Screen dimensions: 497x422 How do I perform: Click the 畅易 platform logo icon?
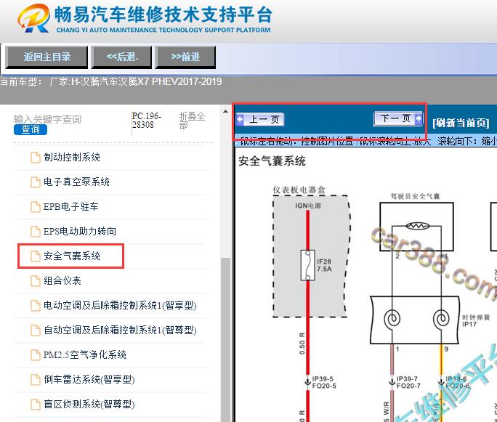tap(34, 18)
